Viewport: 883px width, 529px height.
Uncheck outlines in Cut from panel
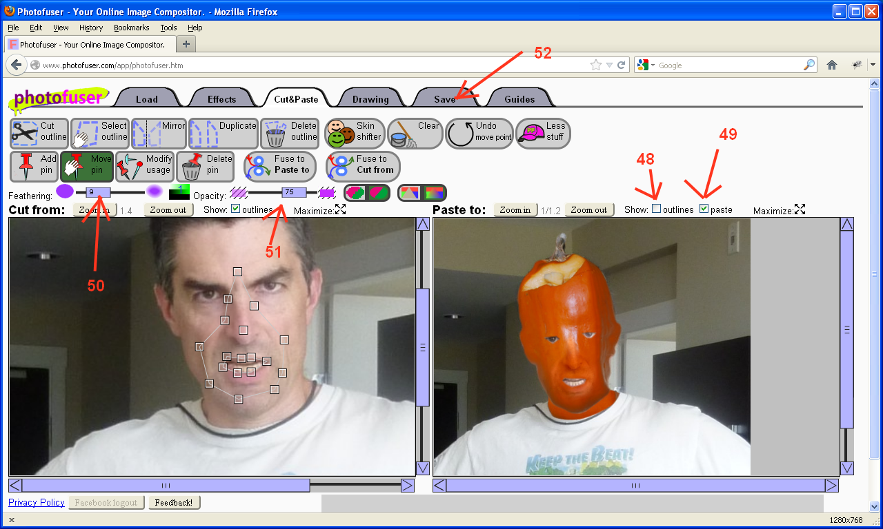pyautogui.click(x=235, y=209)
